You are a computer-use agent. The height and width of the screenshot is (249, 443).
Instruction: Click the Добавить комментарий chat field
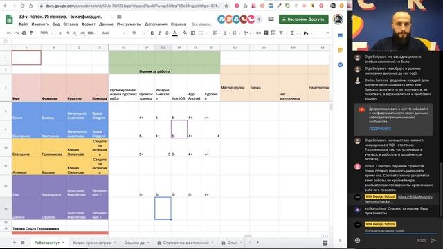click(x=400, y=231)
